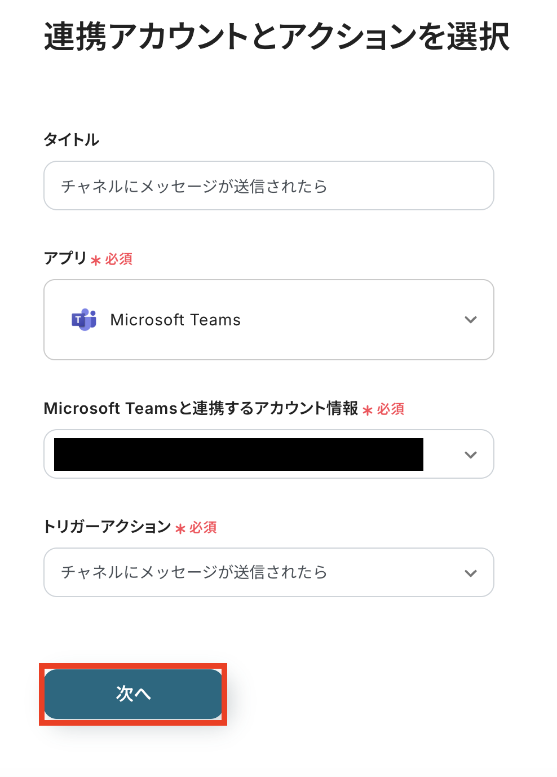Viewport: 557px width, 777px height.
Task: Click the トリガーアクション label
Action: point(107,527)
